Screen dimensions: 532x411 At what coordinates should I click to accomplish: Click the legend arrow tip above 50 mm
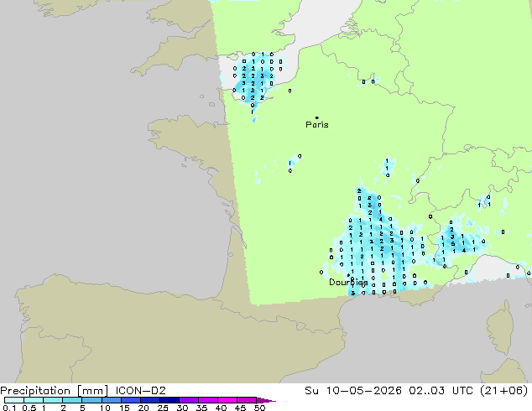coord(266,400)
